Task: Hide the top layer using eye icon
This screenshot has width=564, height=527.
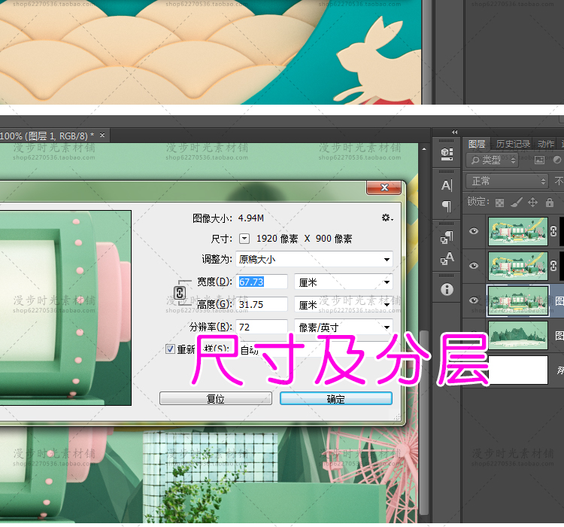Action: (x=474, y=232)
